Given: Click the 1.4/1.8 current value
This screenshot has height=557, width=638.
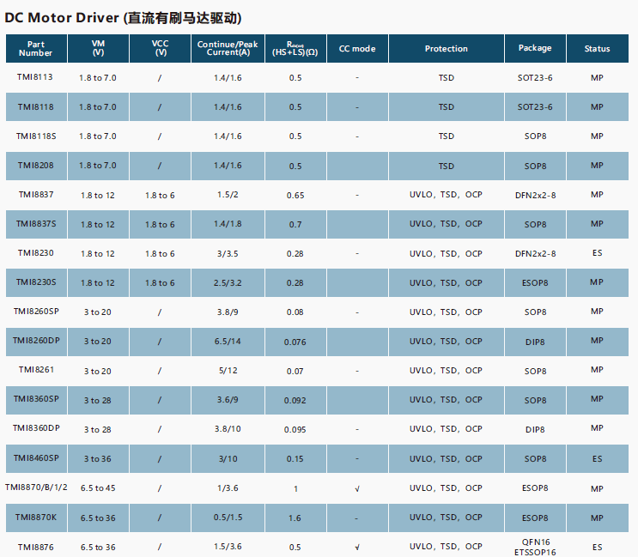Looking at the screenshot, I should click(x=228, y=224).
